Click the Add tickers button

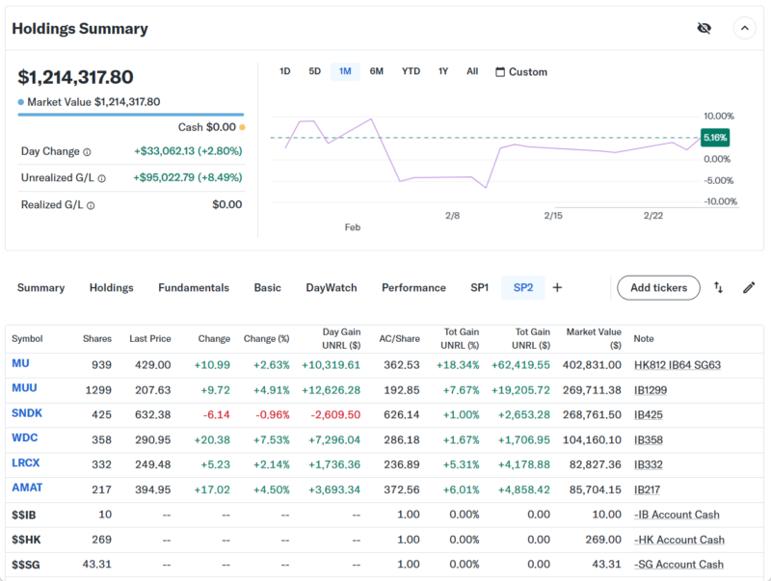click(x=658, y=287)
